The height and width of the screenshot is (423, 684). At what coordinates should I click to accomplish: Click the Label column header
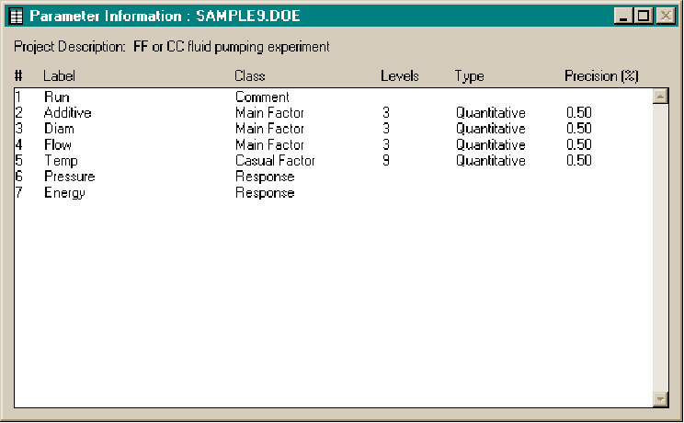point(59,76)
